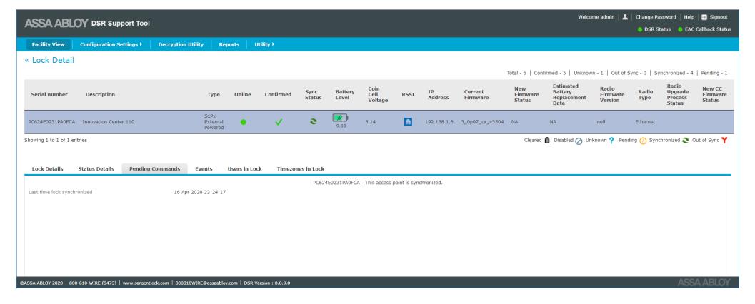
Task: Click the Battery Level column header
Action: [345, 94]
